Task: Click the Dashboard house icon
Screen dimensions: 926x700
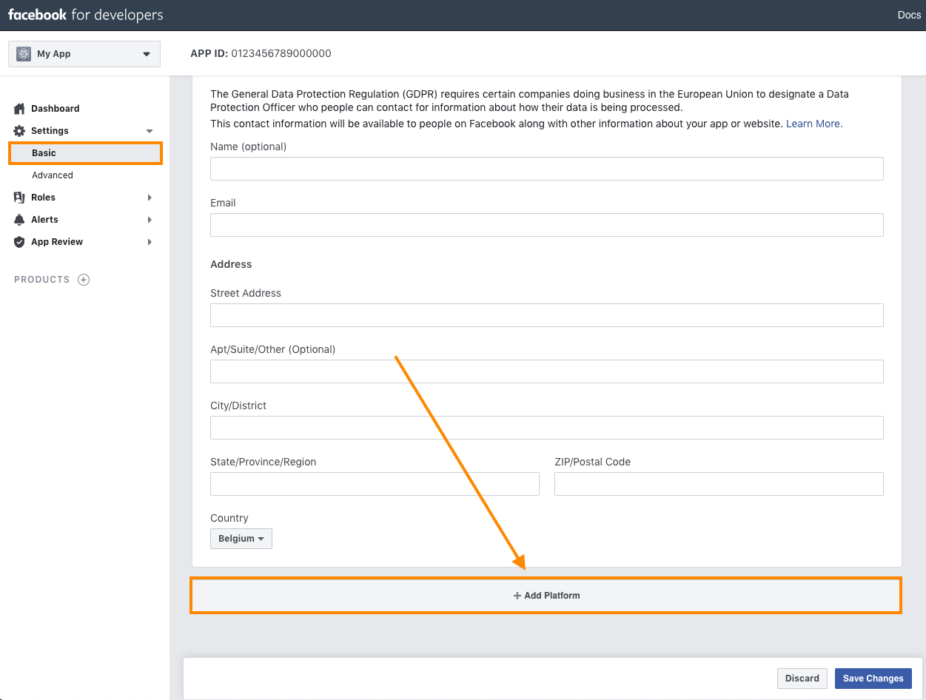Action: coord(19,109)
